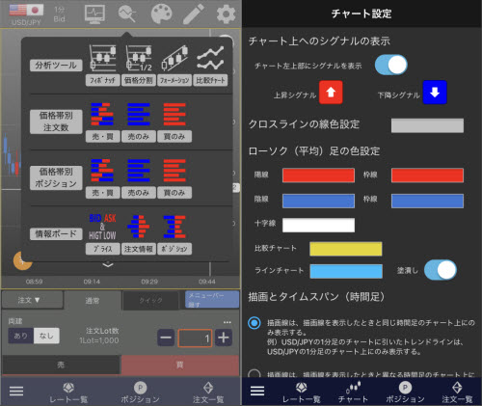Show sell-only (売のみ) orders by price band
Viewport: 482px width, 406px height.
pos(139,122)
